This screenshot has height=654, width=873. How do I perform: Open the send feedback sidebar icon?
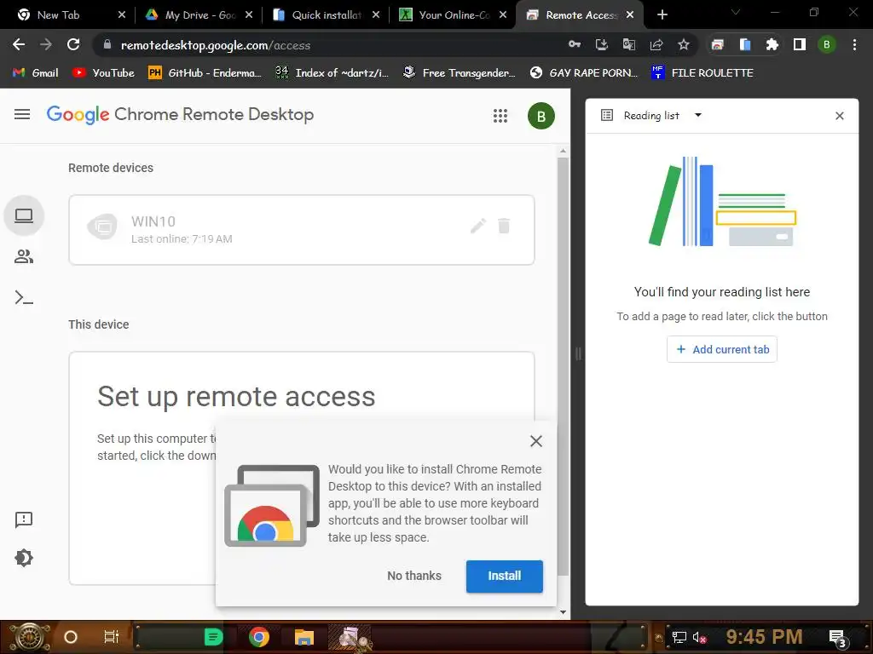coord(24,520)
